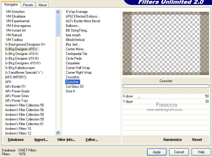
Task: Choose the bee morph filter
Action: pos(73,35)
